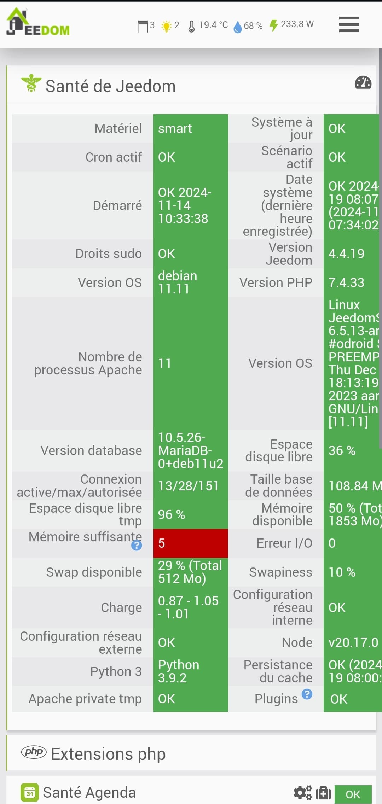Screen dimensions: 382x804
Task: Click the red Mémoire suffisante value cell
Action: pyautogui.click(x=191, y=543)
